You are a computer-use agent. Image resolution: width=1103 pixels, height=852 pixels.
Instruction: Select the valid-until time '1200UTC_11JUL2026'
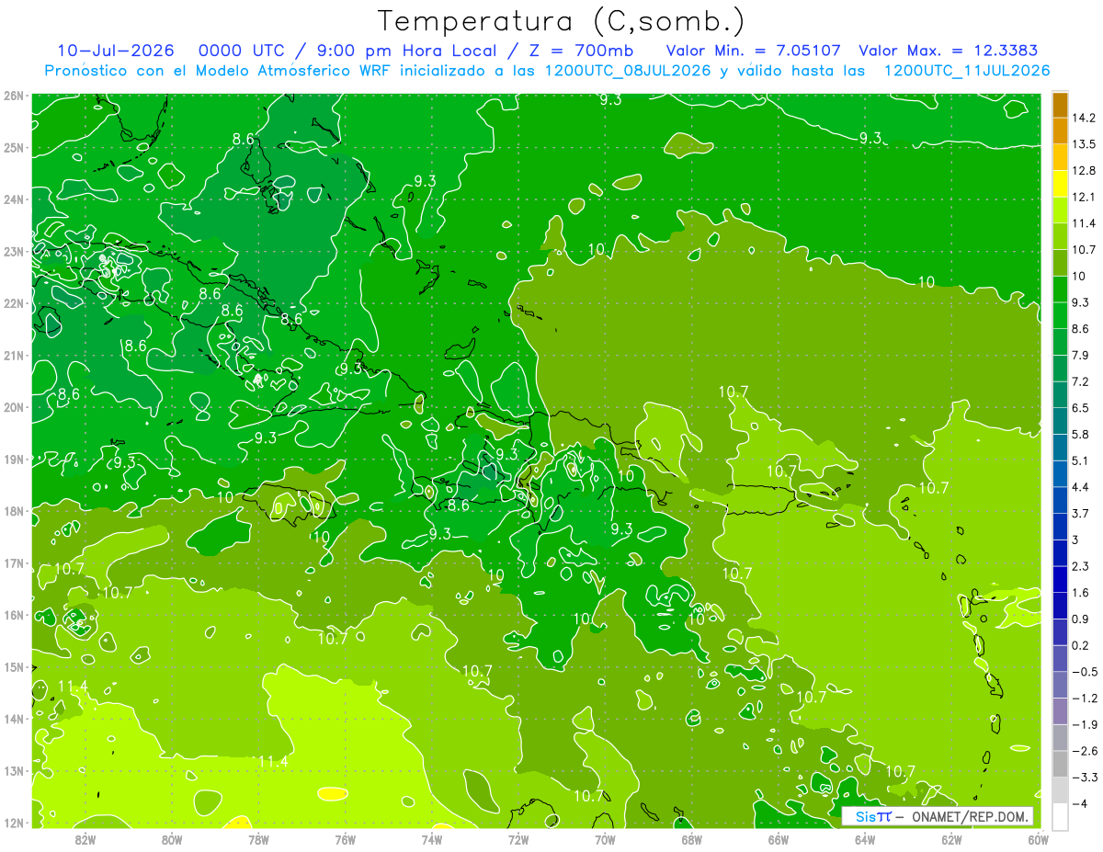[966, 70]
